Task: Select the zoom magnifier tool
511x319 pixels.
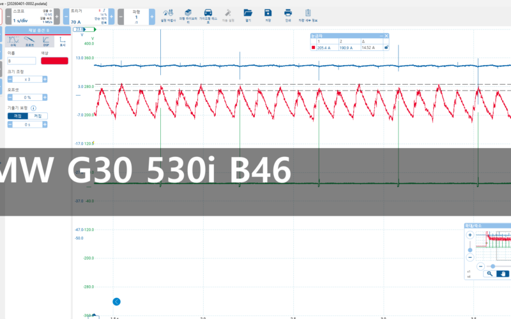Action: pos(489,273)
